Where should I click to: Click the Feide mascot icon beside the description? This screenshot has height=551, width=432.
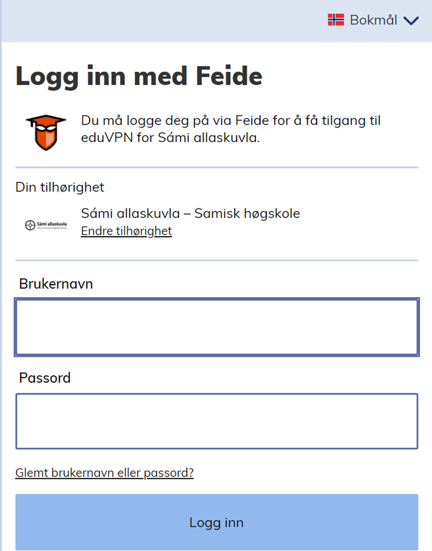(46, 131)
